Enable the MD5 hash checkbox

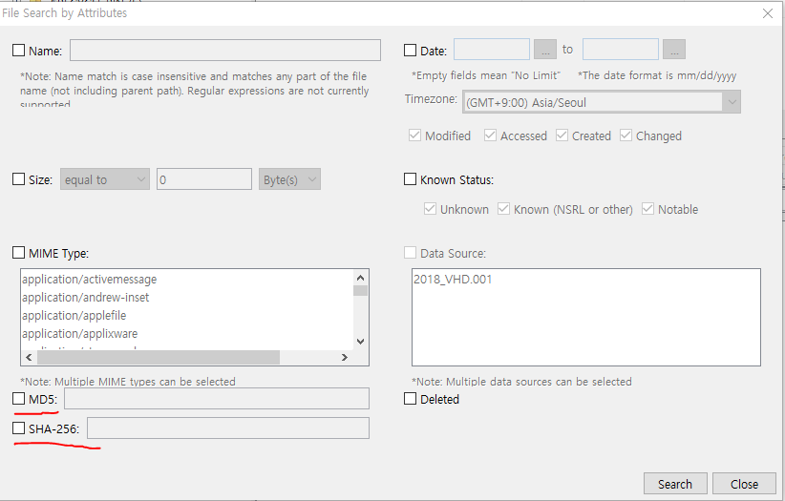tap(18, 398)
